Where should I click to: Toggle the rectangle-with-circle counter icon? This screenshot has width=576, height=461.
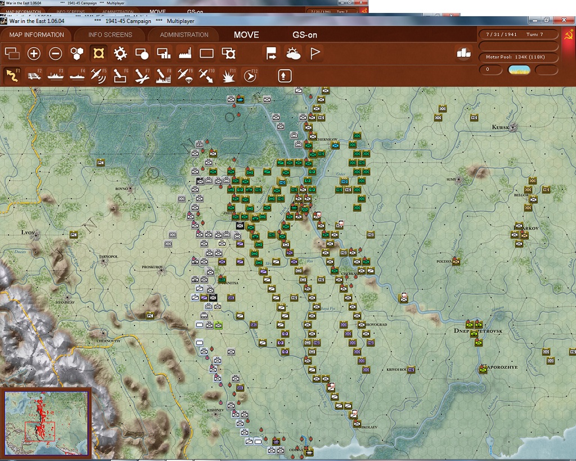pyautogui.click(x=142, y=53)
